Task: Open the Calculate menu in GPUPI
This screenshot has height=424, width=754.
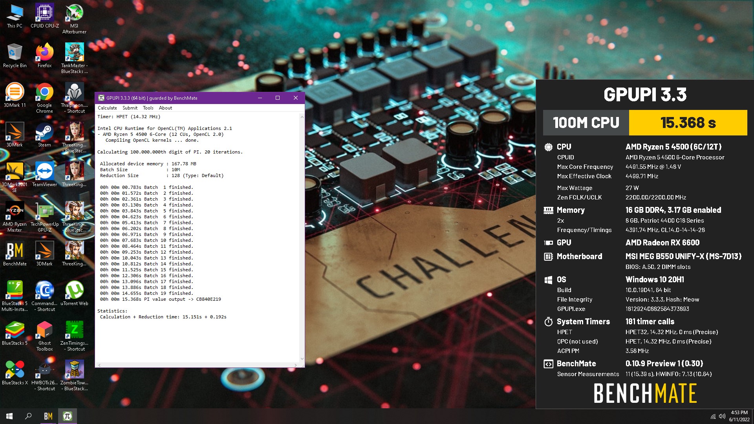Action: pyautogui.click(x=107, y=108)
